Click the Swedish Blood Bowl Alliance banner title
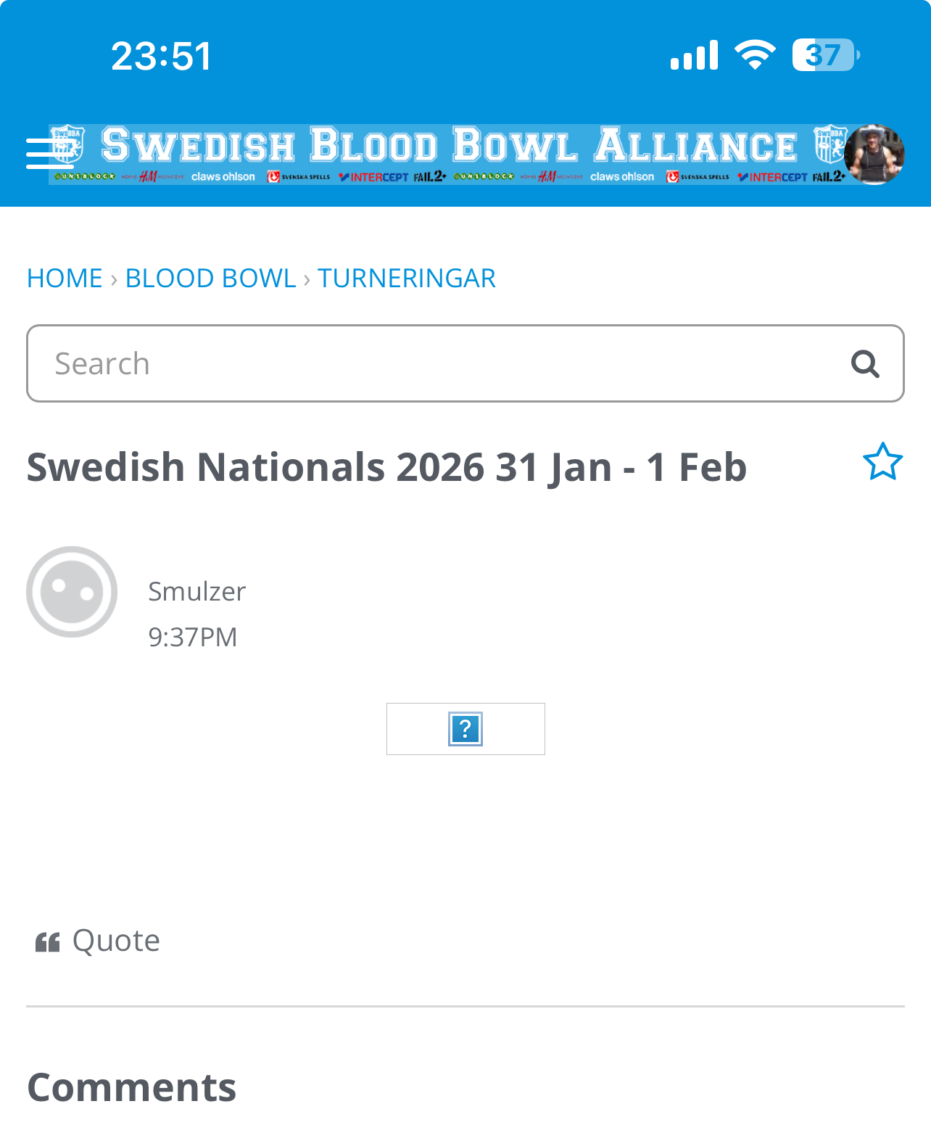Screen dimensions: 931x1125 coord(448,145)
